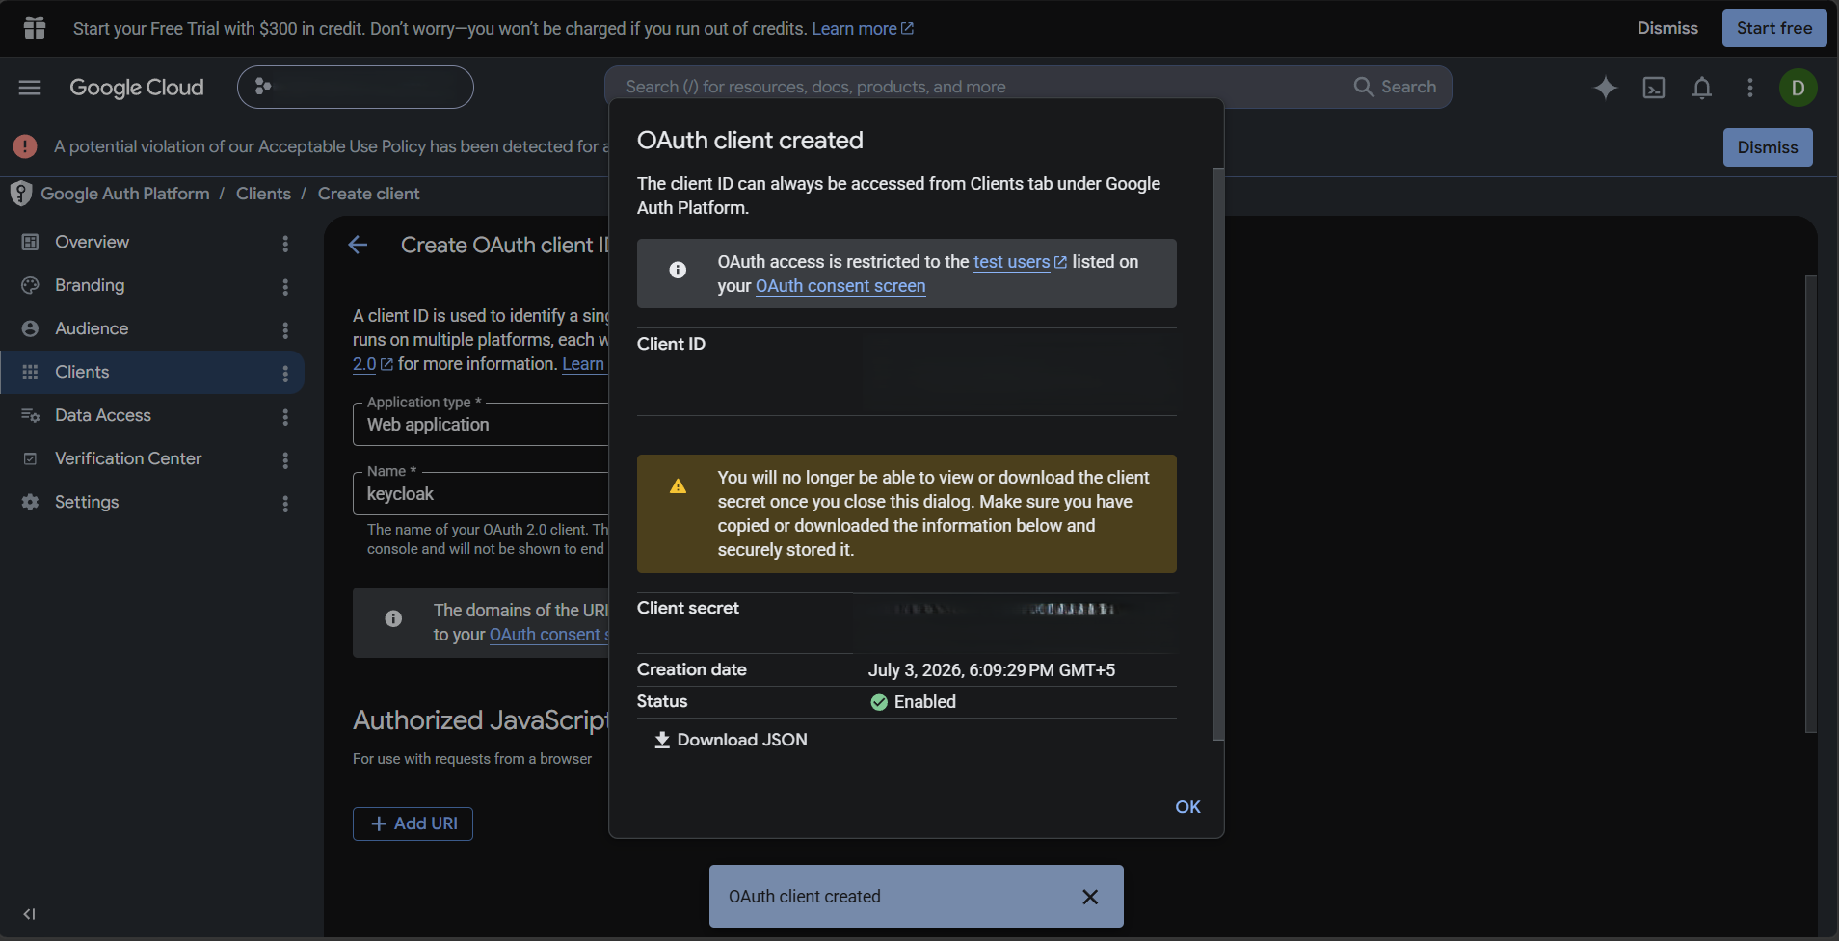Click the gift icon in the trial banner
Screen dimensions: 1839x941
[x=35, y=28]
